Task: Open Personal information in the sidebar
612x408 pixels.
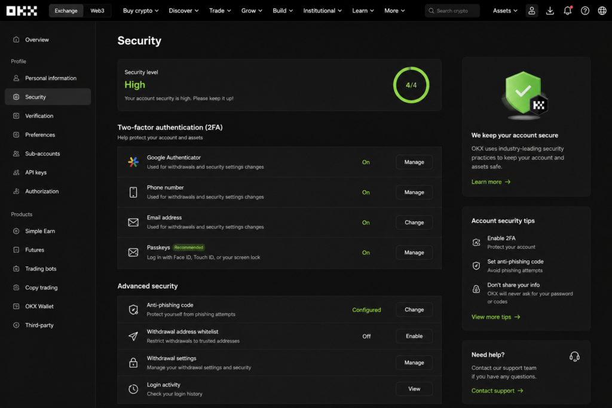Action: [x=48, y=78]
